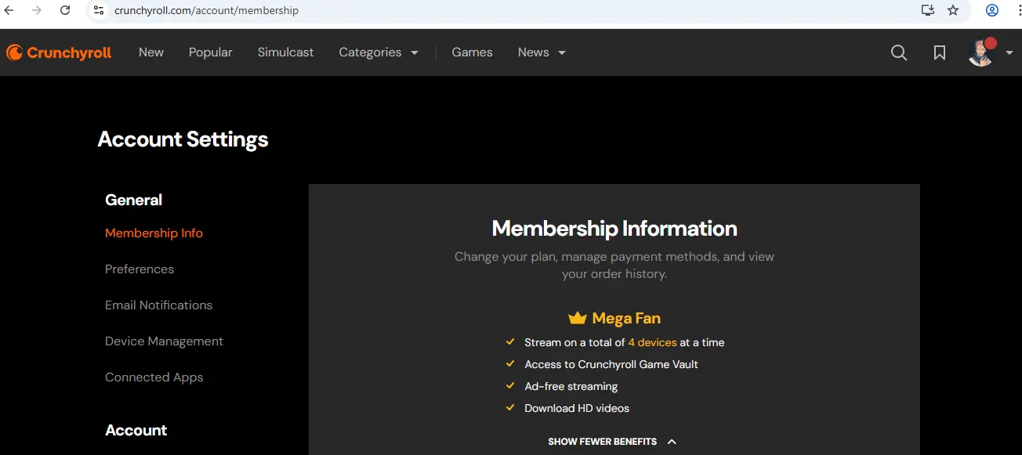Click the Download HD videos benefit text
1022x455 pixels.
click(x=577, y=408)
